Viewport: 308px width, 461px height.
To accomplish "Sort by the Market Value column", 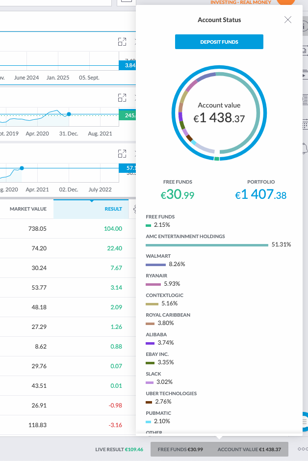I will click(28, 209).
